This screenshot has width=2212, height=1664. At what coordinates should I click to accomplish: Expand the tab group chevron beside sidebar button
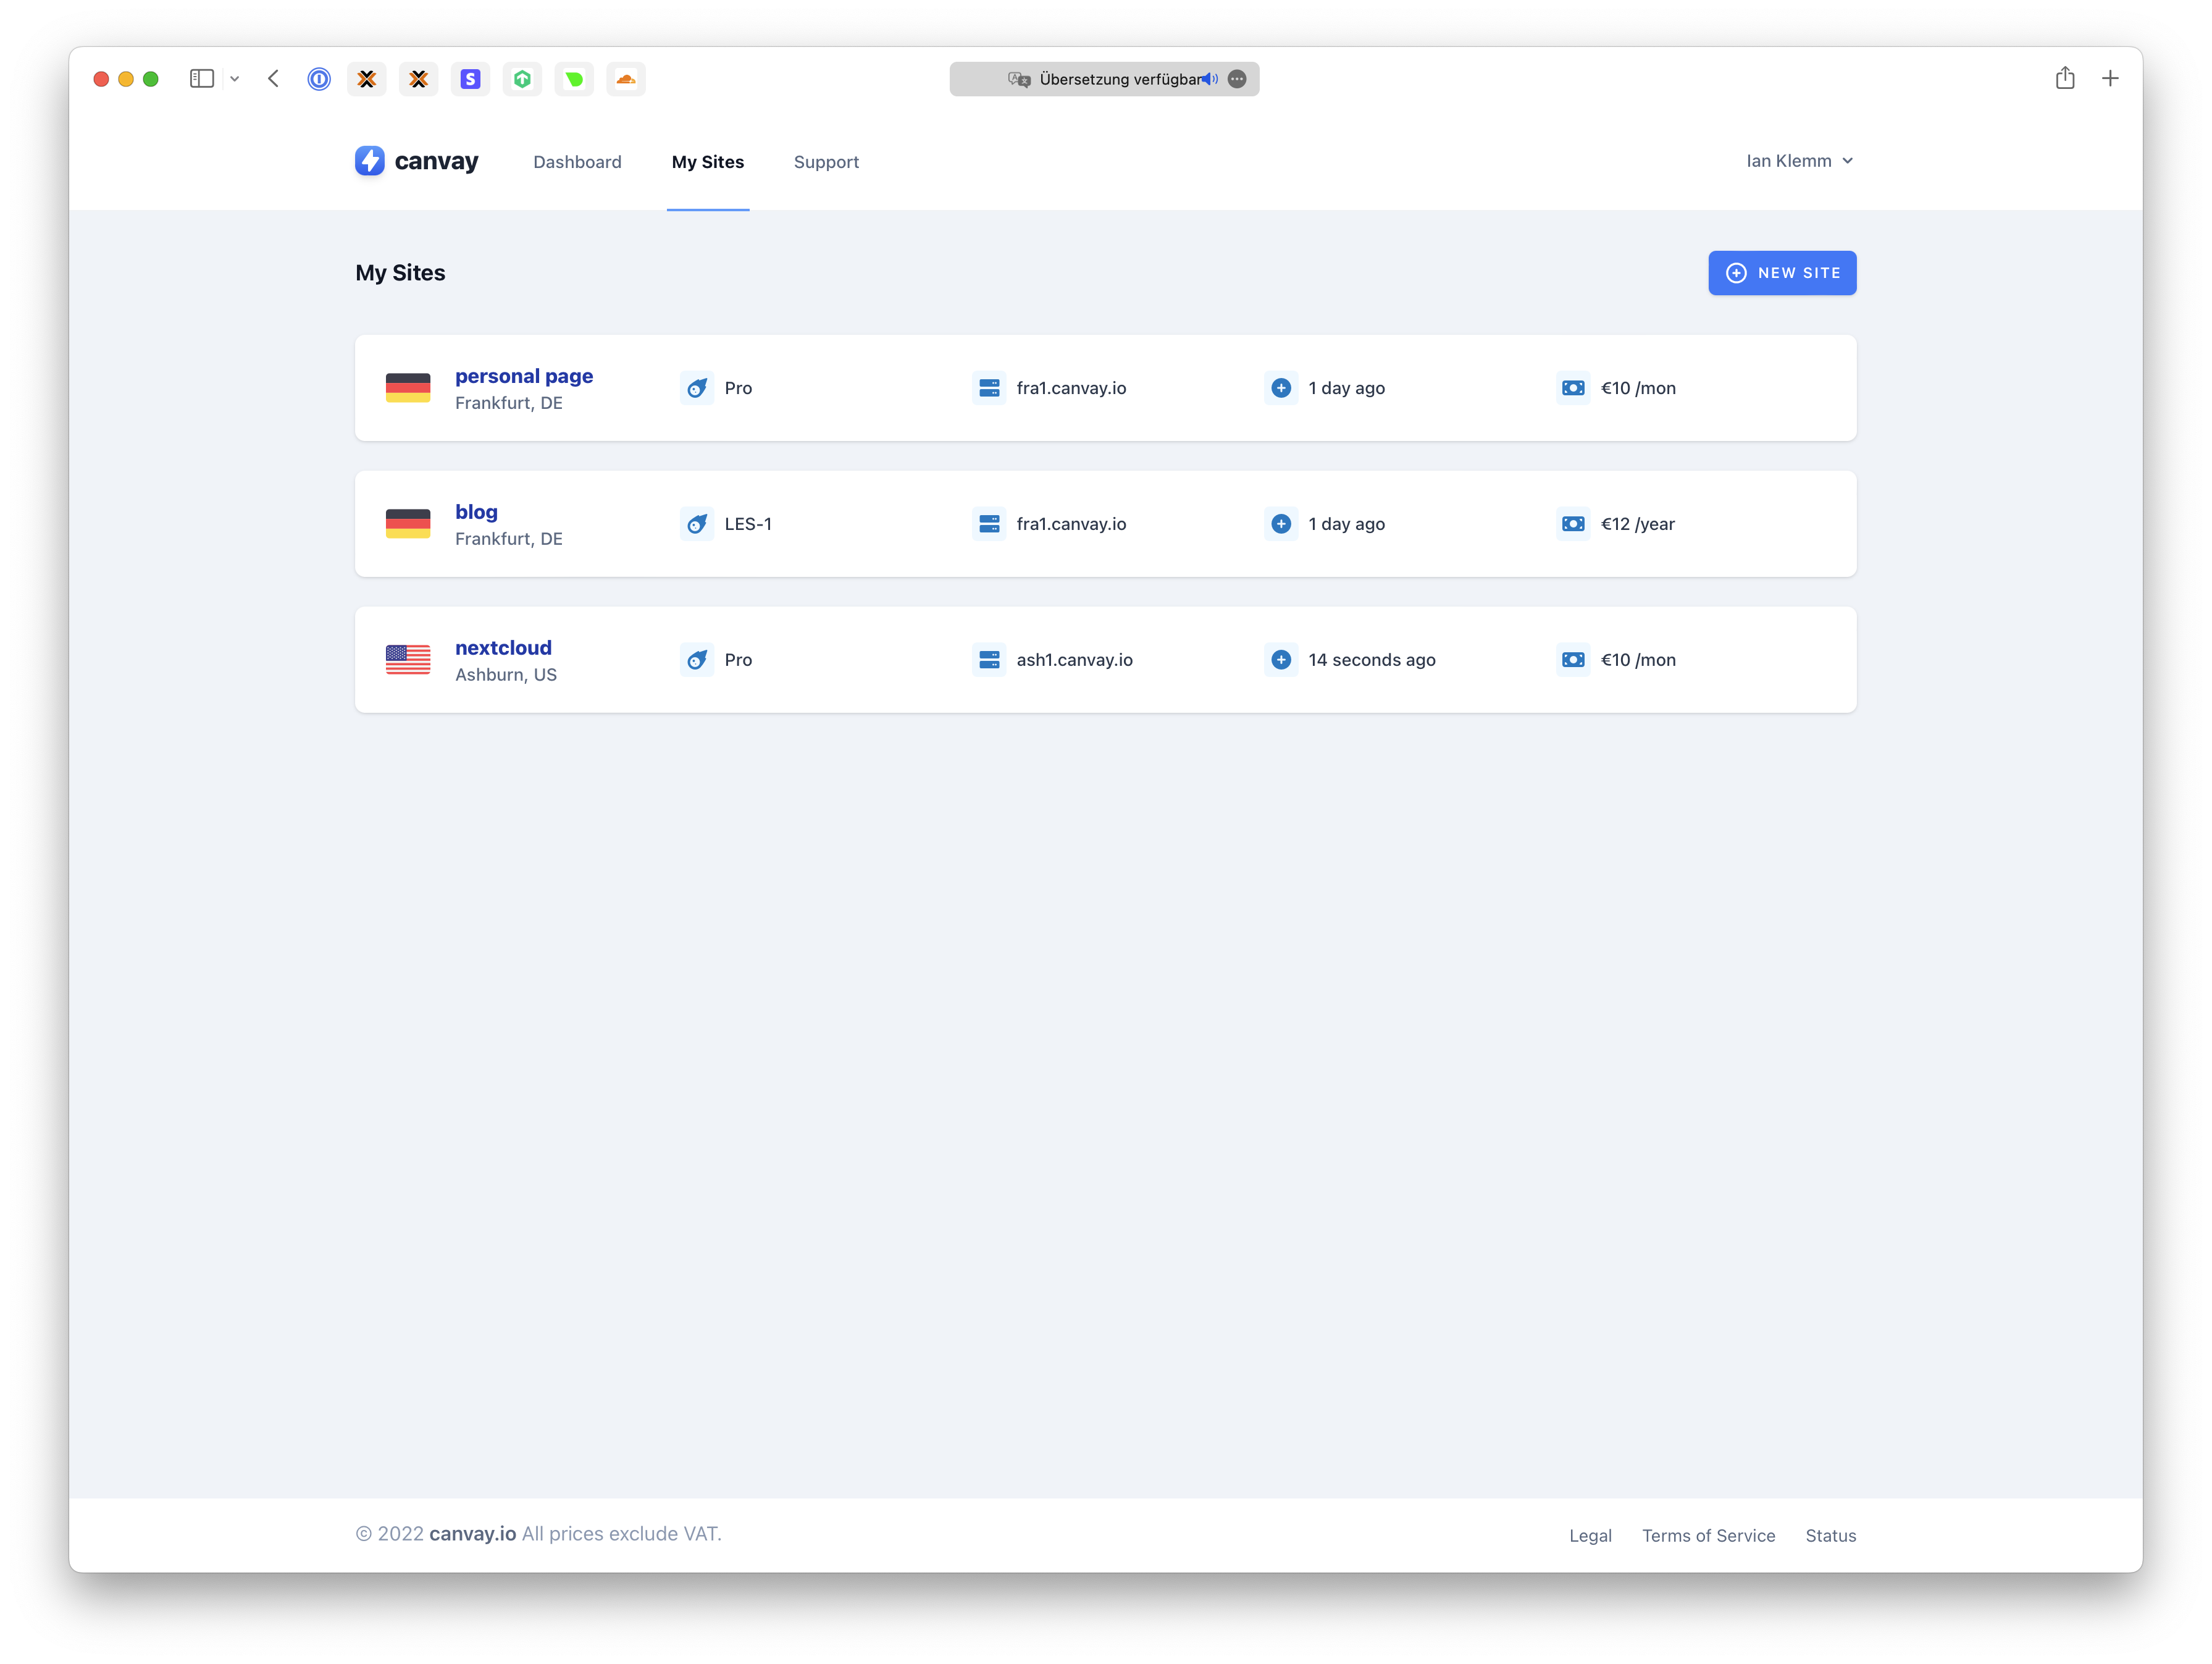235,79
